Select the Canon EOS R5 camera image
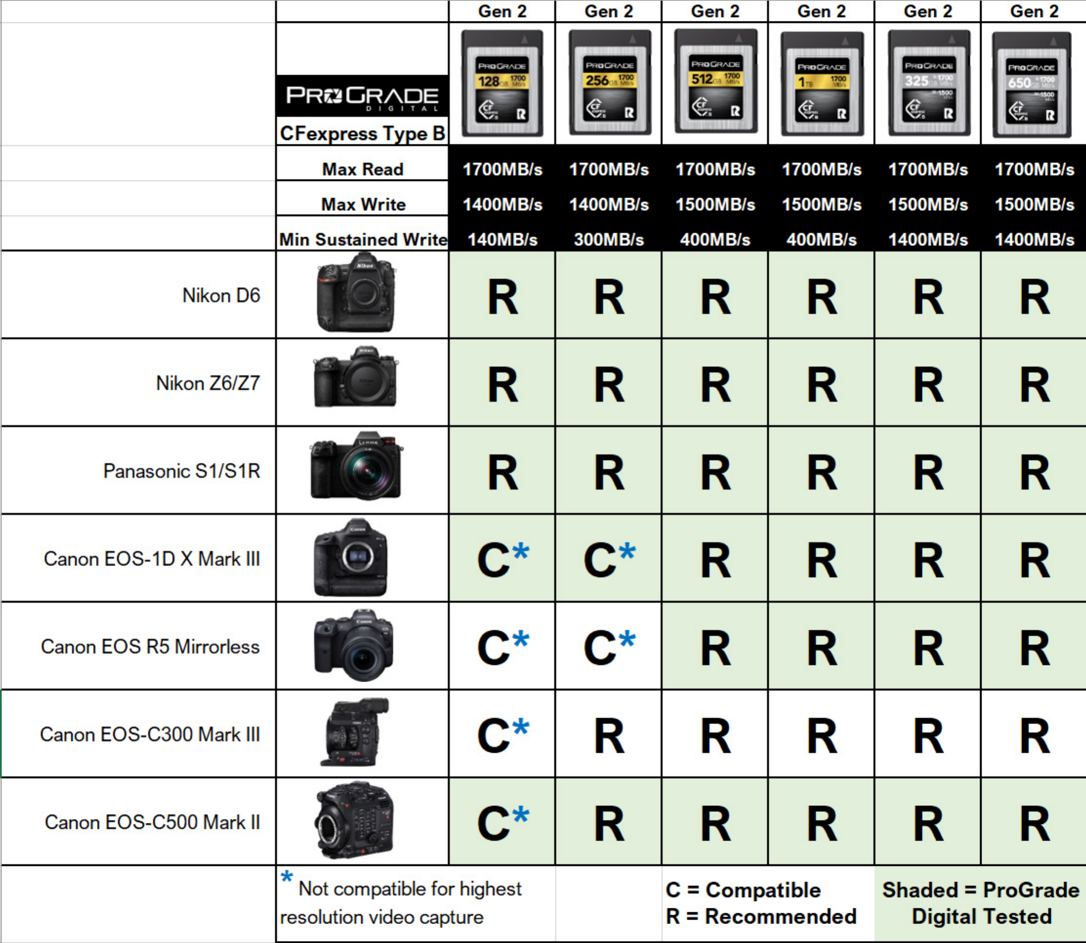This screenshot has height=943, width=1086. pos(354,645)
